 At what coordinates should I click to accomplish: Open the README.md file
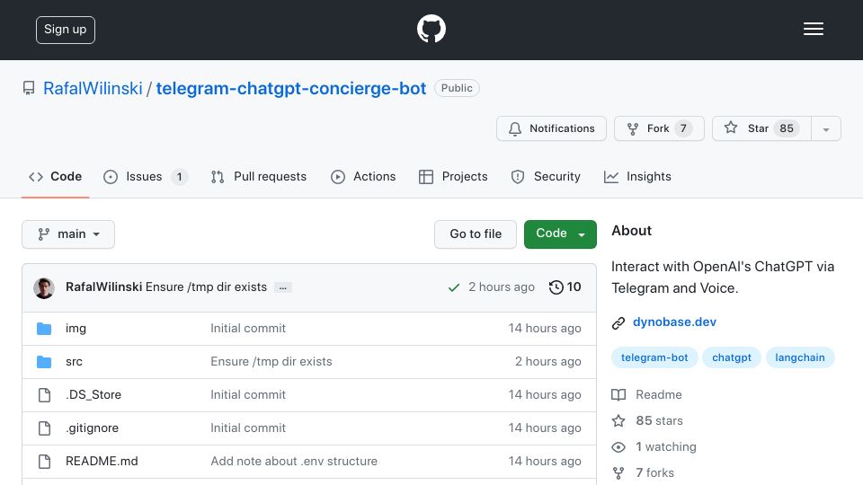(x=102, y=461)
